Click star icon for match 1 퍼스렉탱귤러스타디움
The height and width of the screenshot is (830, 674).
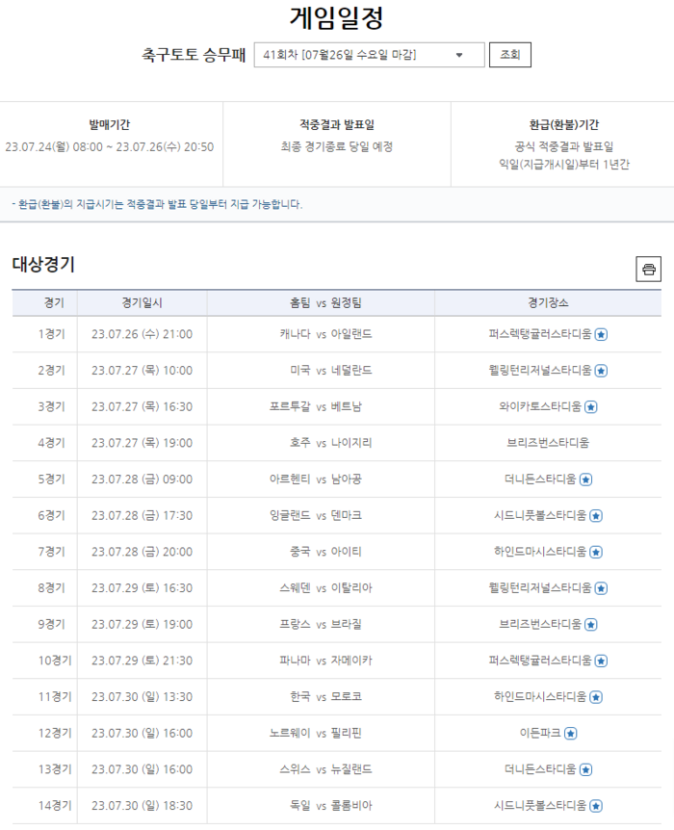click(601, 335)
